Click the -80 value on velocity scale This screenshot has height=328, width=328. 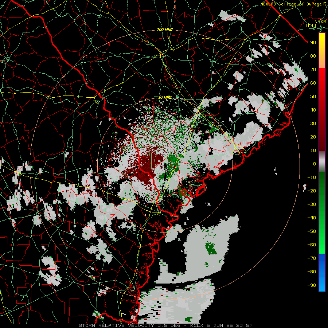point(312,272)
